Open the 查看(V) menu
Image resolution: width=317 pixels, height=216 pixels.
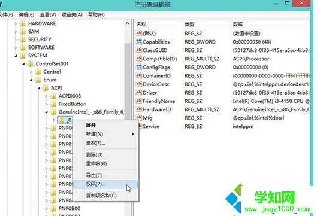[48, 14]
